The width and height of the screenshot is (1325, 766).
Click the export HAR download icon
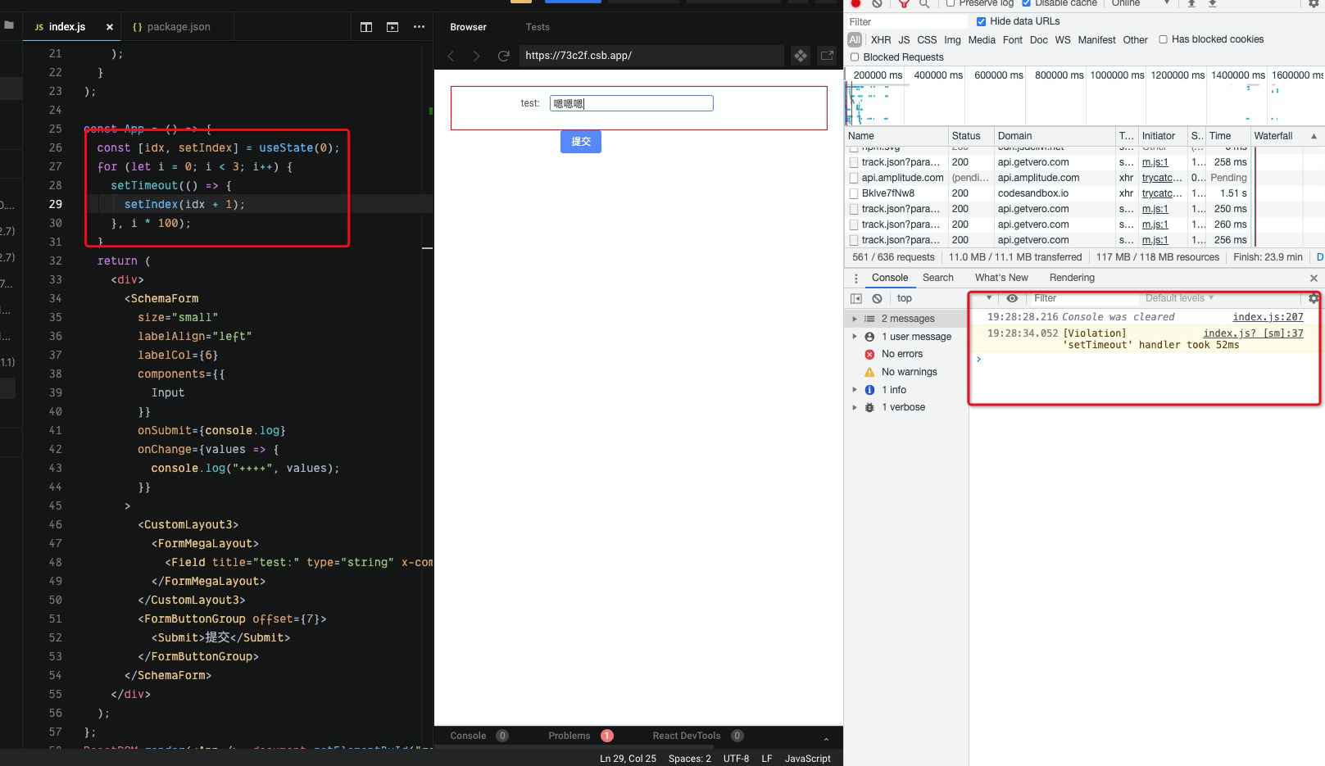(x=1213, y=3)
